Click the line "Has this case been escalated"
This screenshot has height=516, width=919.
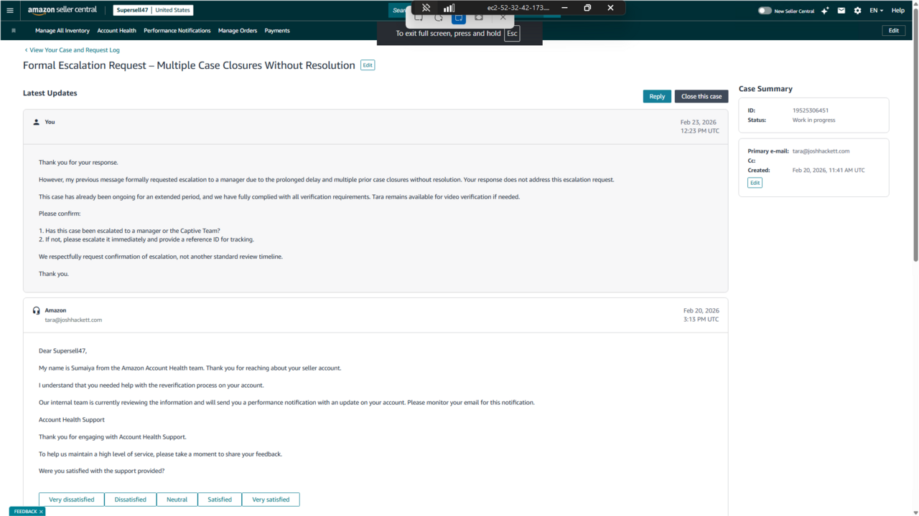[129, 231]
